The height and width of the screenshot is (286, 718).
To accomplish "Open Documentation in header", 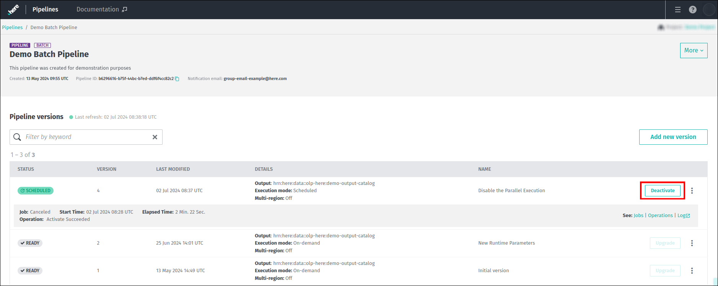I will pyautogui.click(x=102, y=9).
